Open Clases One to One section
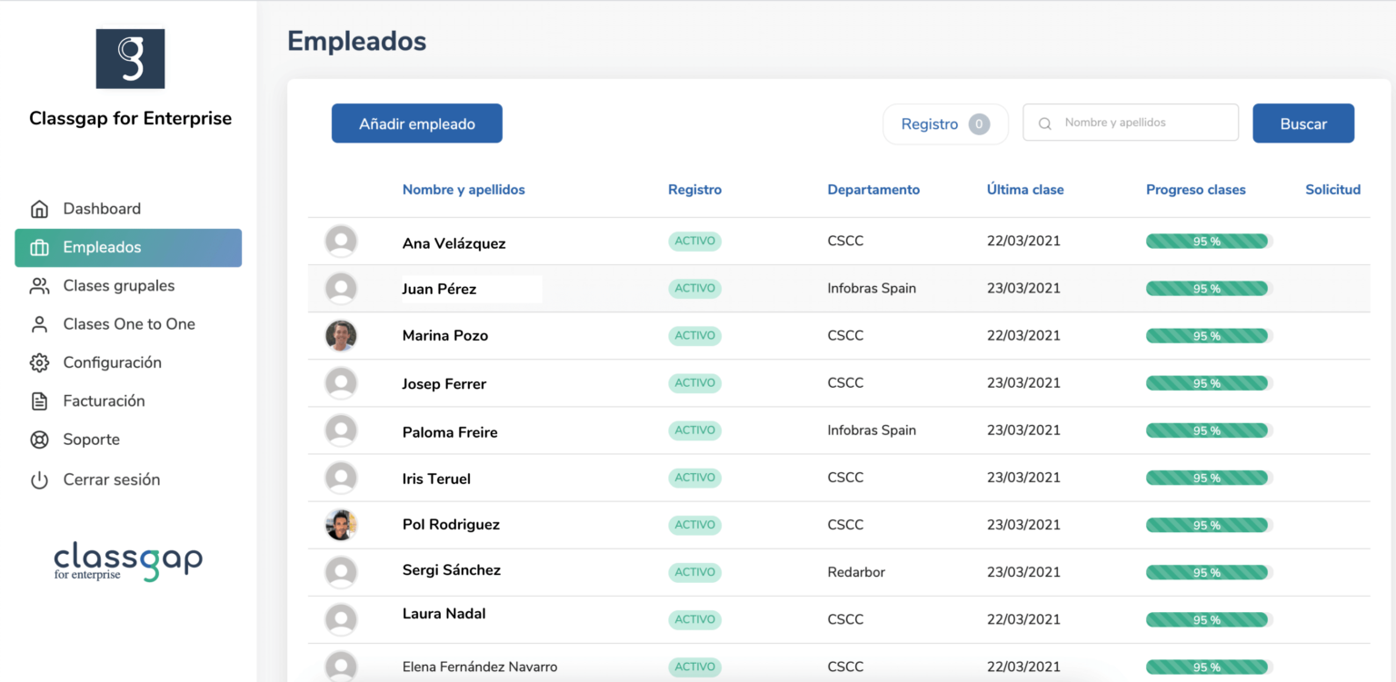This screenshot has width=1396, height=682. point(128,324)
